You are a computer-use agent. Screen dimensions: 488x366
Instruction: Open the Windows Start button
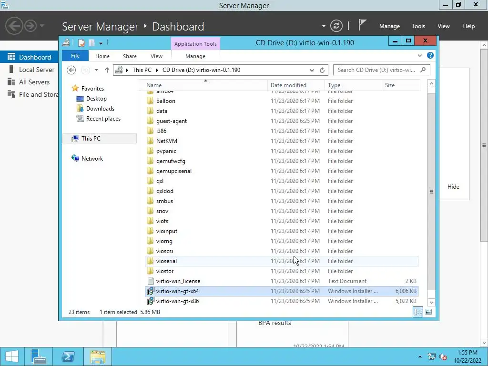12,356
